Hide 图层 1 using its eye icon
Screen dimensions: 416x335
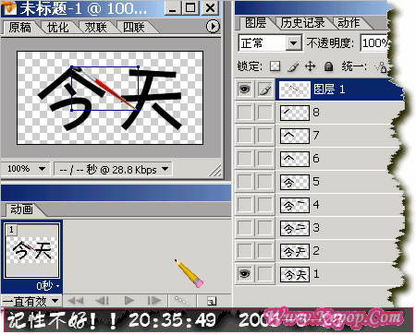coord(245,90)
